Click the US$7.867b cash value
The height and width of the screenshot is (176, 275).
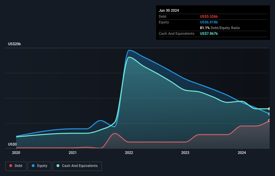pos(209,33)
